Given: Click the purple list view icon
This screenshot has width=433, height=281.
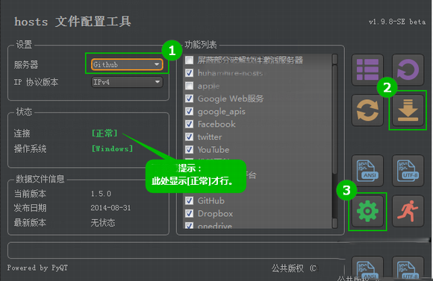Looking at the screenshot, I should (x=367, y=70).
